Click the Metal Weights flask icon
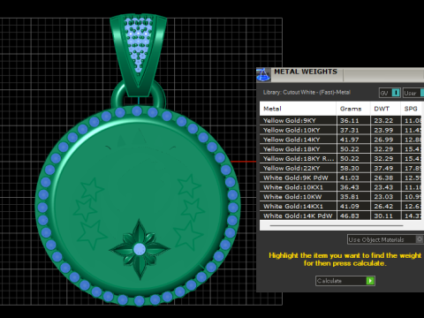424x318 pixels. tap(263, 75)
